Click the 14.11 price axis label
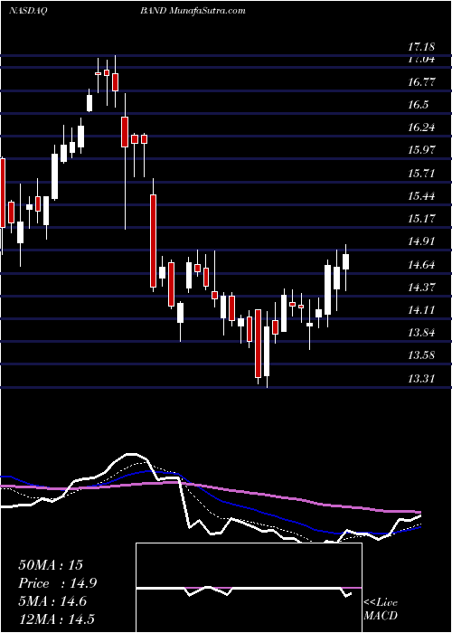The image size is (452, 633). click(x=421, y=310)
